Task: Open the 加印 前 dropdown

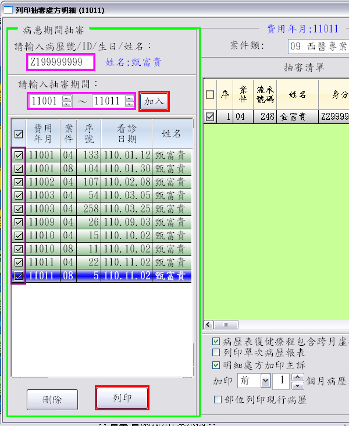Action: pos(266,382)
